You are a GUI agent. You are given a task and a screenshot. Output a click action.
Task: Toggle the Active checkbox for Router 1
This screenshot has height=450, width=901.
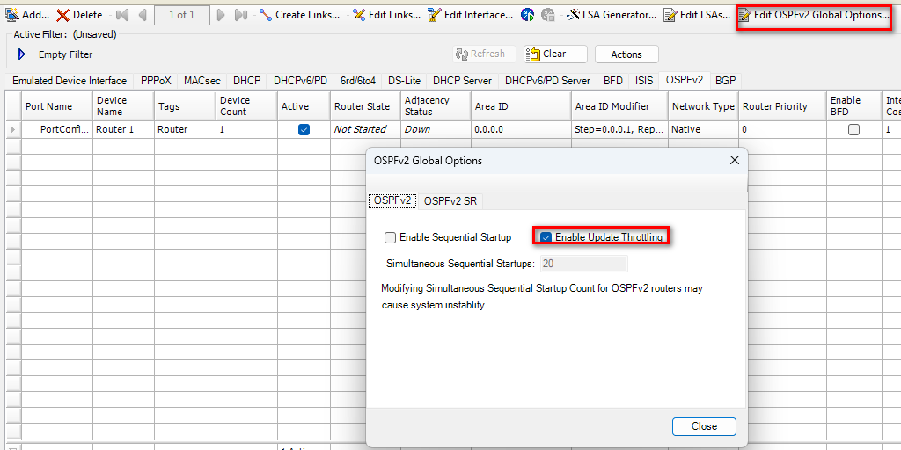[304, 129]
